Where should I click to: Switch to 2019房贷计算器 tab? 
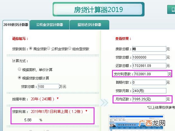pyautogui.click(x=16, y=25)
